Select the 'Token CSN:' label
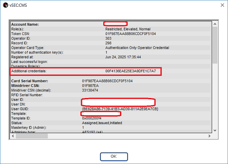Viewport: 228px width, 164px height. 20,34
